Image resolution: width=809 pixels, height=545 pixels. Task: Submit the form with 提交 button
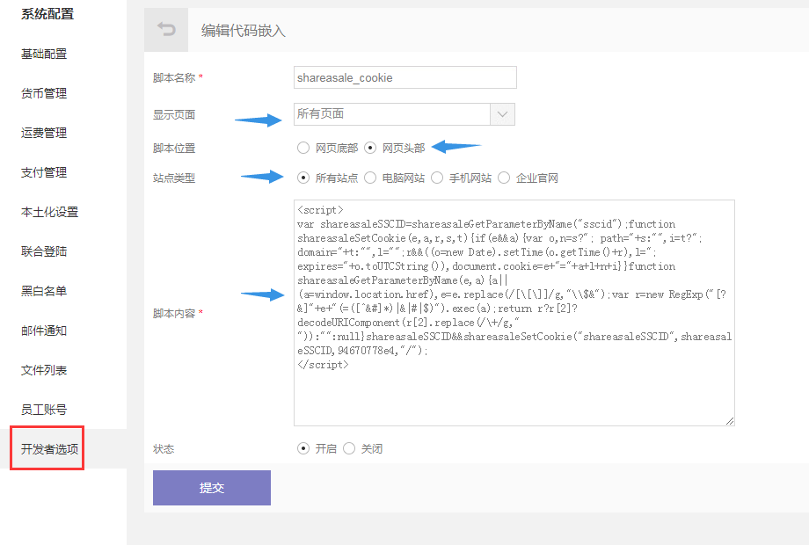click(x=212, y=488)
